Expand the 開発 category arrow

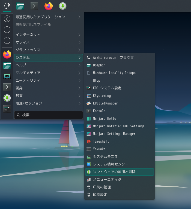(79, 88)
